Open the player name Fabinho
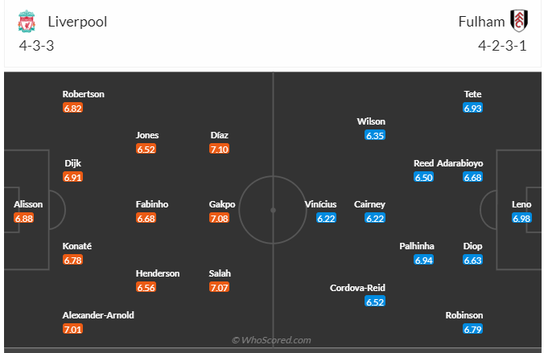Viewport: 544px width, 353px height. point(152,204)
